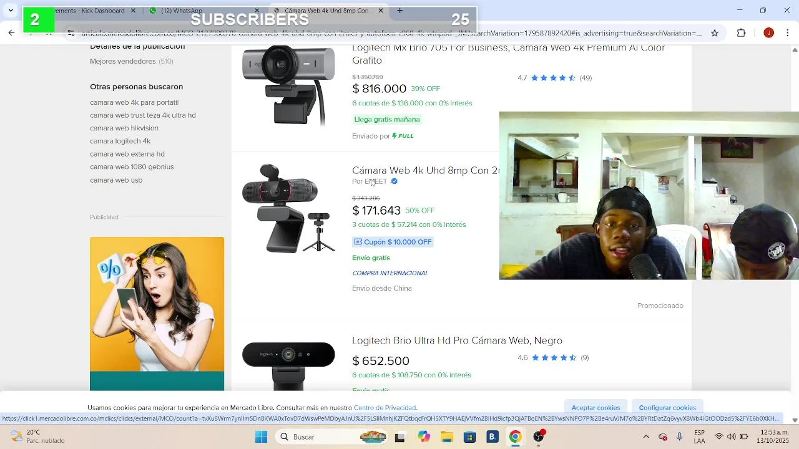Open a new browser tab with plus button
Screen dimensions: 799x449
(399, 11)
